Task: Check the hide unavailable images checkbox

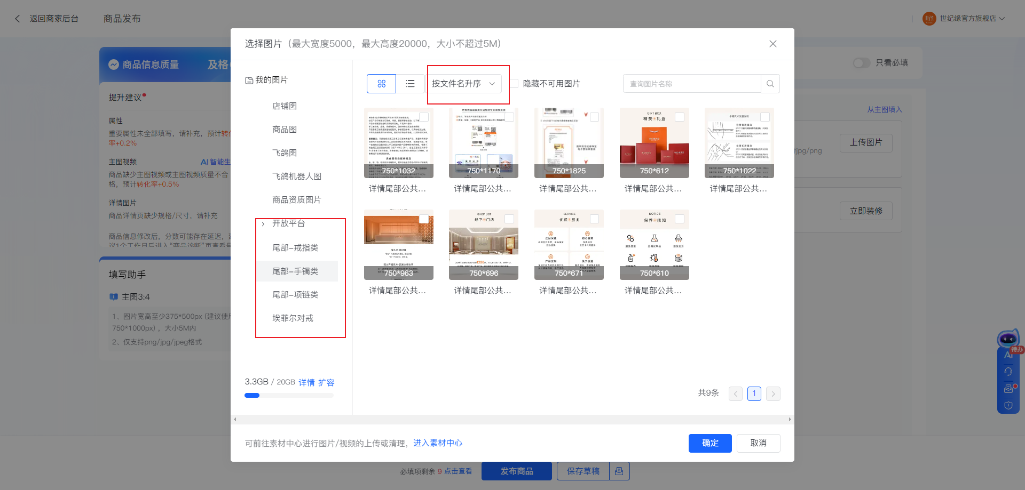Action: click(514, 84)
